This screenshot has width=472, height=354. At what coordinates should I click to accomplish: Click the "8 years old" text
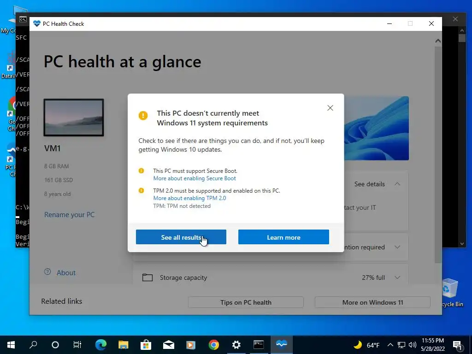(58, 194)
